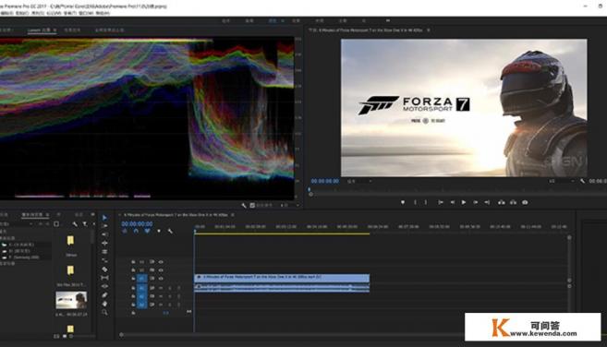
Task: Select the Color workspace tab
Action: click(273, 21)
